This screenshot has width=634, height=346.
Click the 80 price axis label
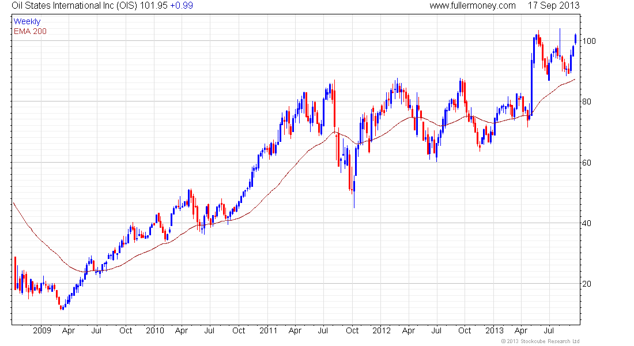587,101
